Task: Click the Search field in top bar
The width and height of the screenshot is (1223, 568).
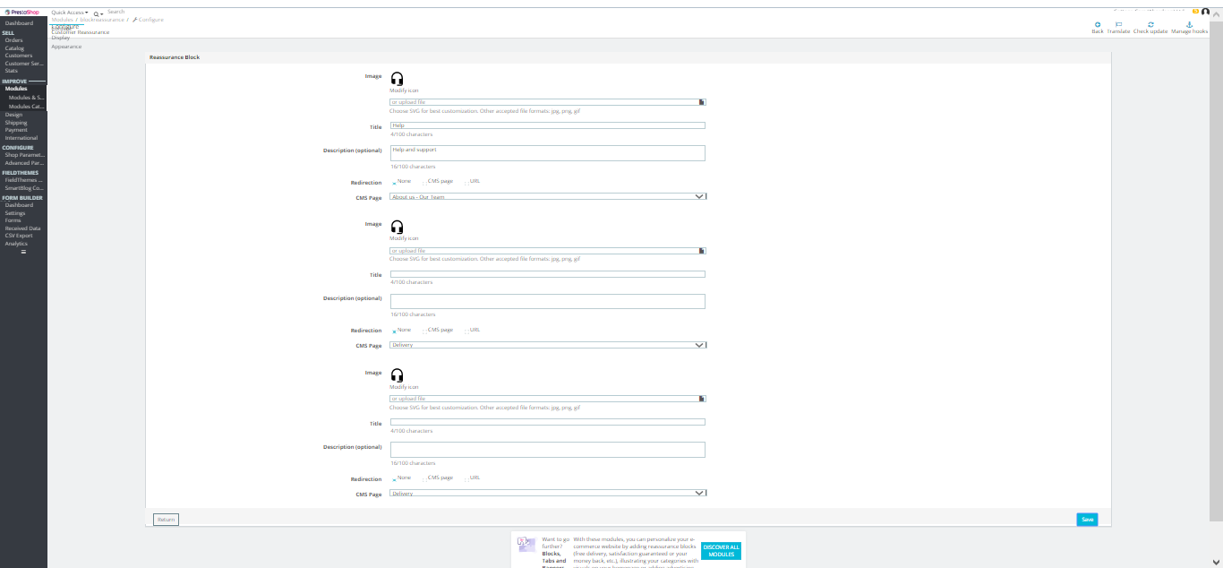Action: coord(116,12)
